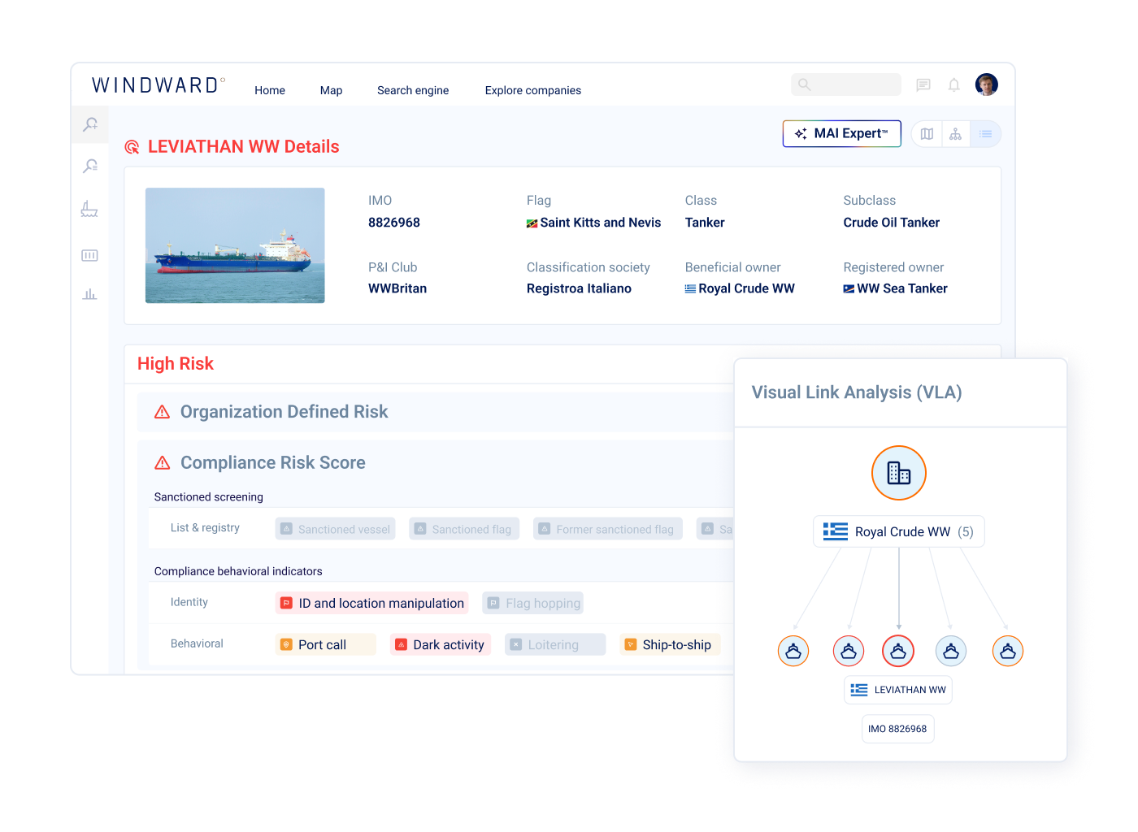Click the LEVIATHAN WW vessel photo

235,245
